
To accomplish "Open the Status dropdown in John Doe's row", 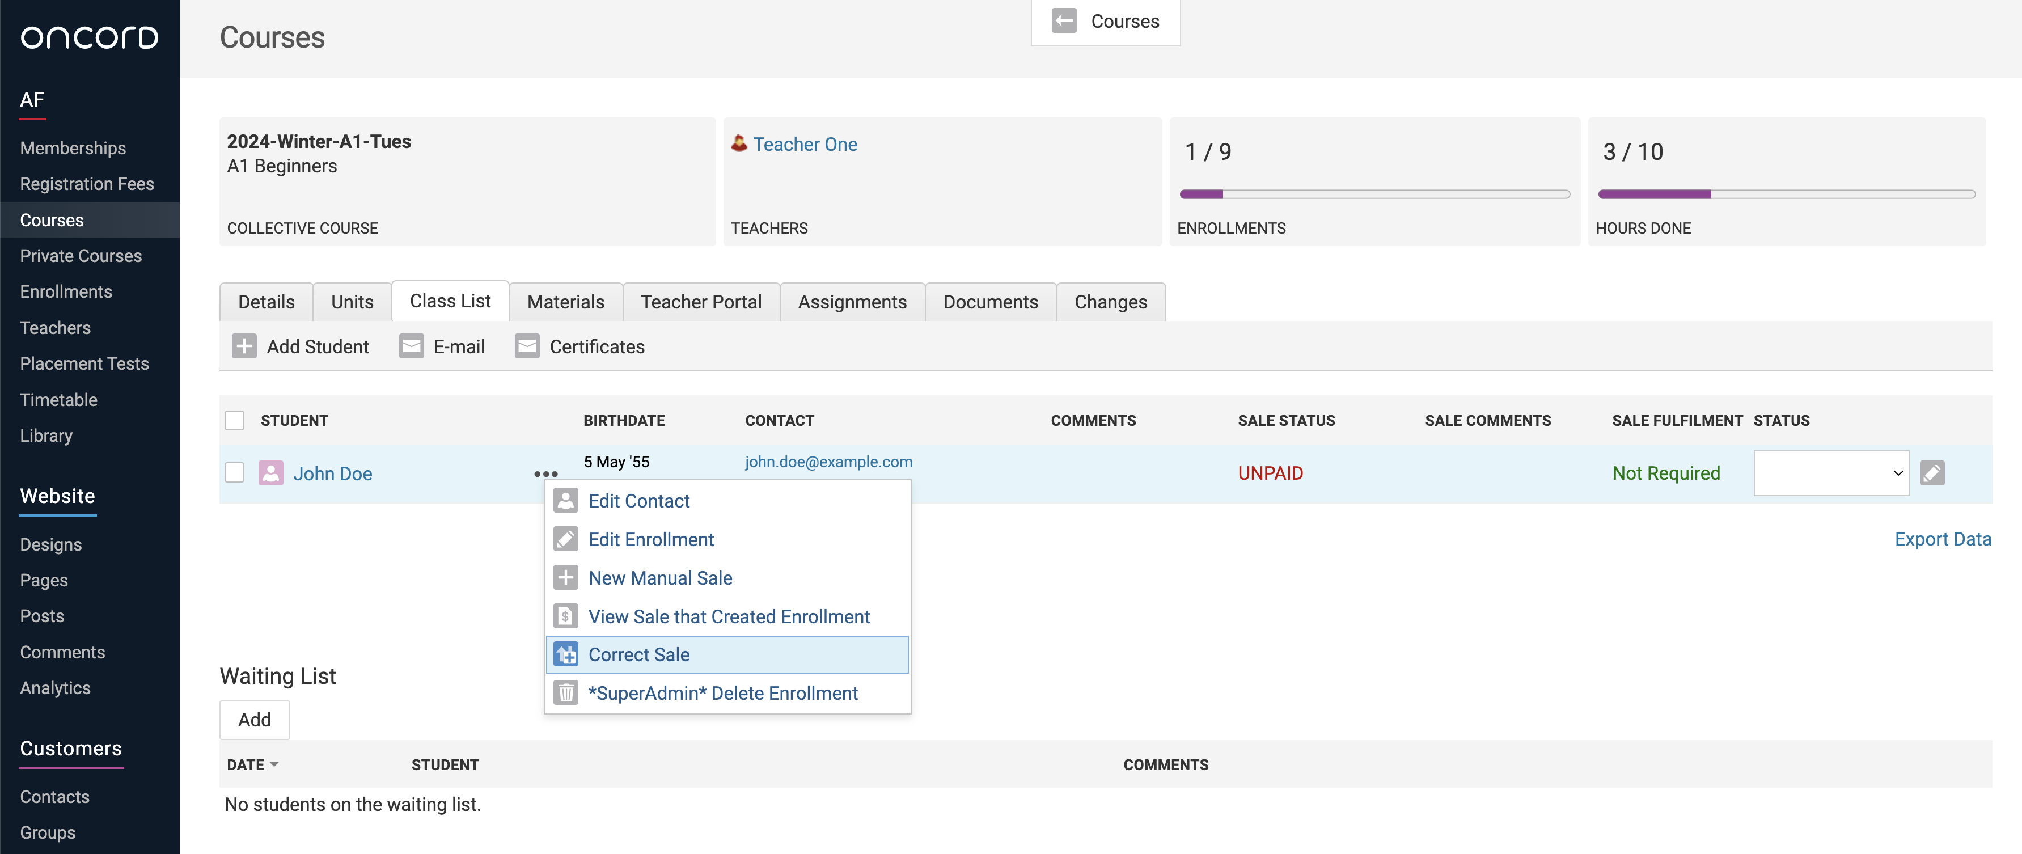I will pyautogui.click(x=1830, y=473).
